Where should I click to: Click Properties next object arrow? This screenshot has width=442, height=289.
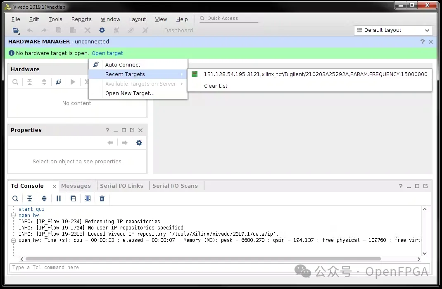tap(125, 143)
